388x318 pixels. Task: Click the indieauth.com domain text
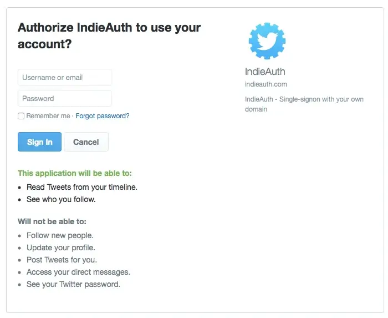pos(266,84)
